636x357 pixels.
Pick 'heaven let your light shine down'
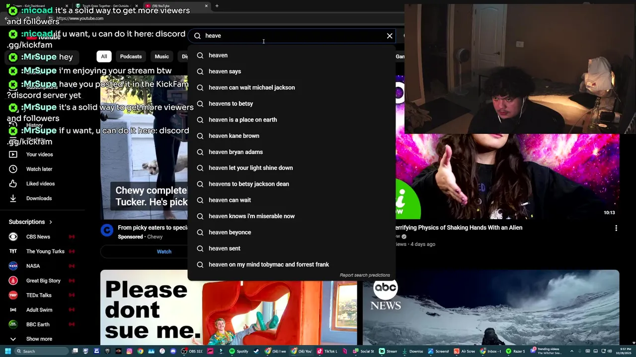292,168
